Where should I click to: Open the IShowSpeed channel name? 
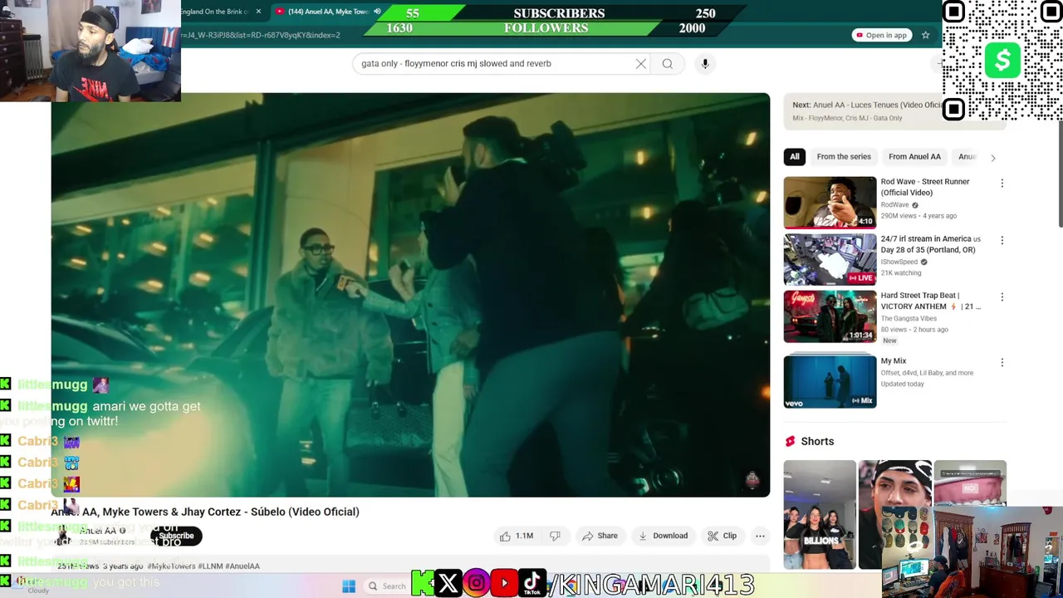click(x=899, y=262)
